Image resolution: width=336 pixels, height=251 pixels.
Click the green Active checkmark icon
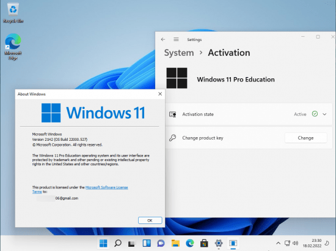315,114
